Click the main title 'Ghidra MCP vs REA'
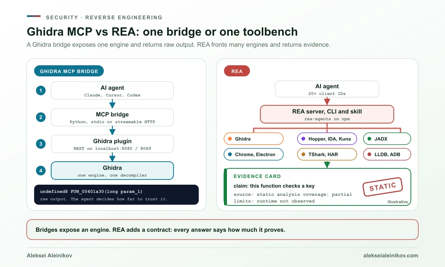445x267 pixels. click(162, 32)
